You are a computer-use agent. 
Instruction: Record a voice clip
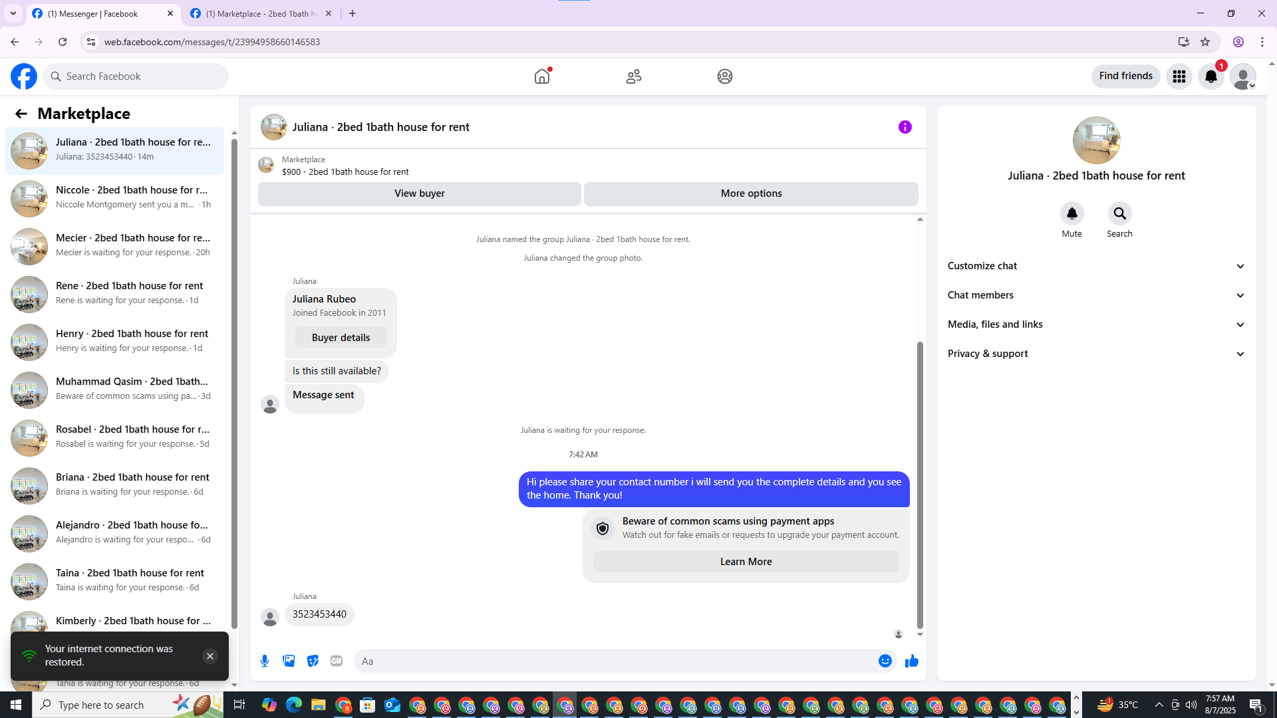click(x=265, y=661)
